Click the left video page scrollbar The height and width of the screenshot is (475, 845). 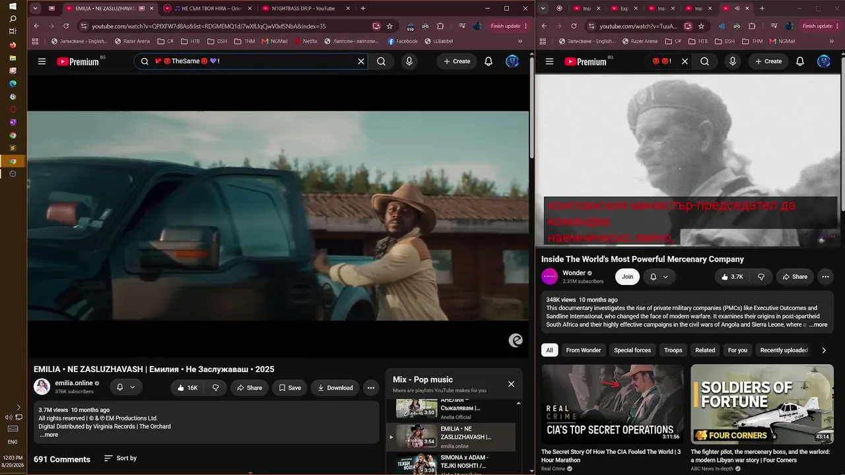tap(531, 109)
